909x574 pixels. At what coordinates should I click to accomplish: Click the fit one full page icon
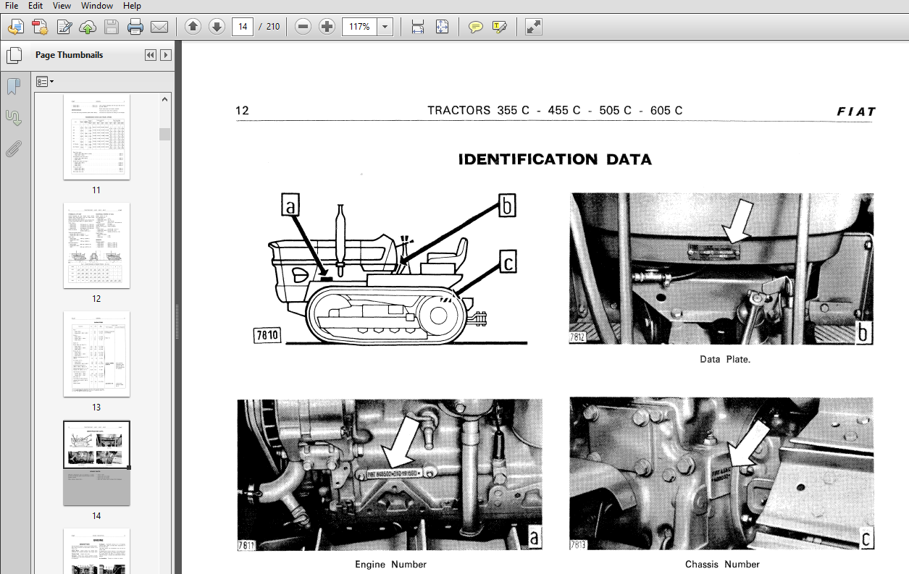(x=442, y=27)
